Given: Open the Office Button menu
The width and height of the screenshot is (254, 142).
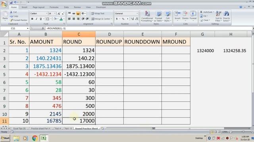Looking at the screenshot, I should pos(4,4).
